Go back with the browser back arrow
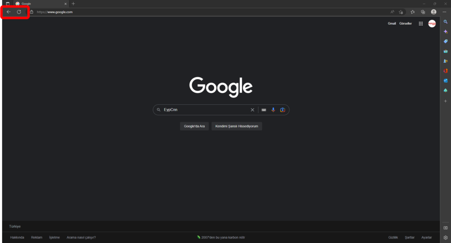451x243 pixels. click(x=9, y=12)
